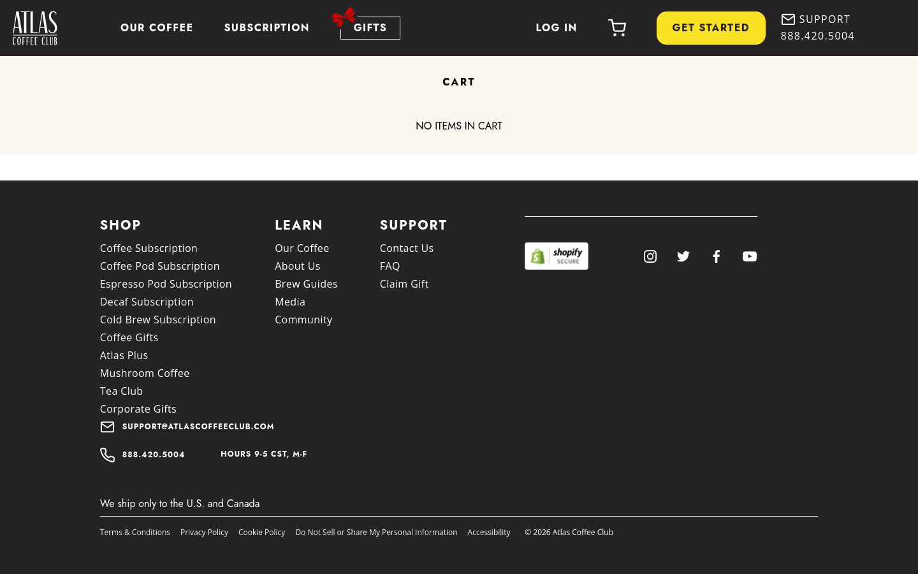
Task: Open the Brew Guides link
Action: tap(306, 284)
